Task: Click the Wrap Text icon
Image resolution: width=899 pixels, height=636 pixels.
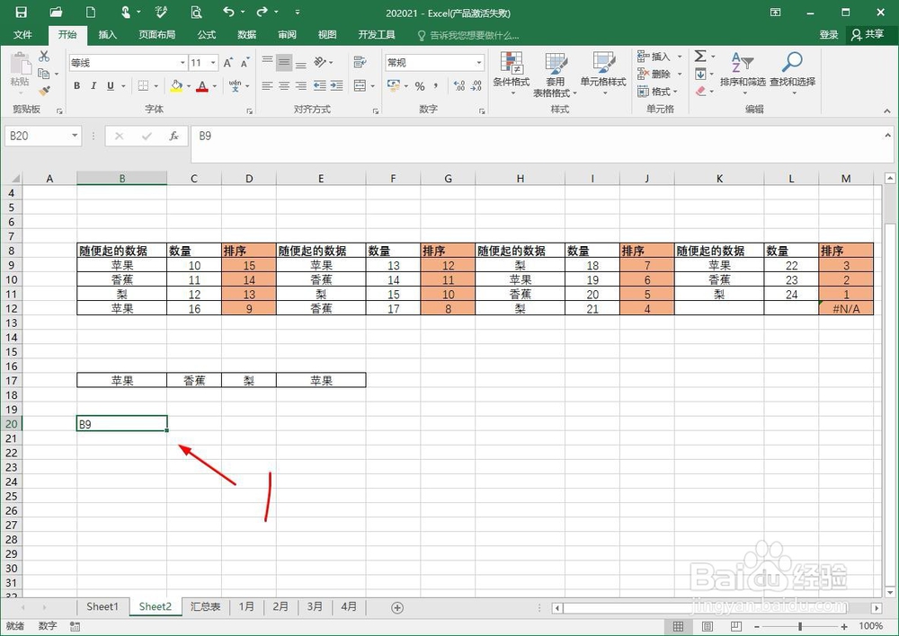Action: 360,62
